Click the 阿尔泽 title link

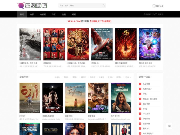(x=22, y=116)
